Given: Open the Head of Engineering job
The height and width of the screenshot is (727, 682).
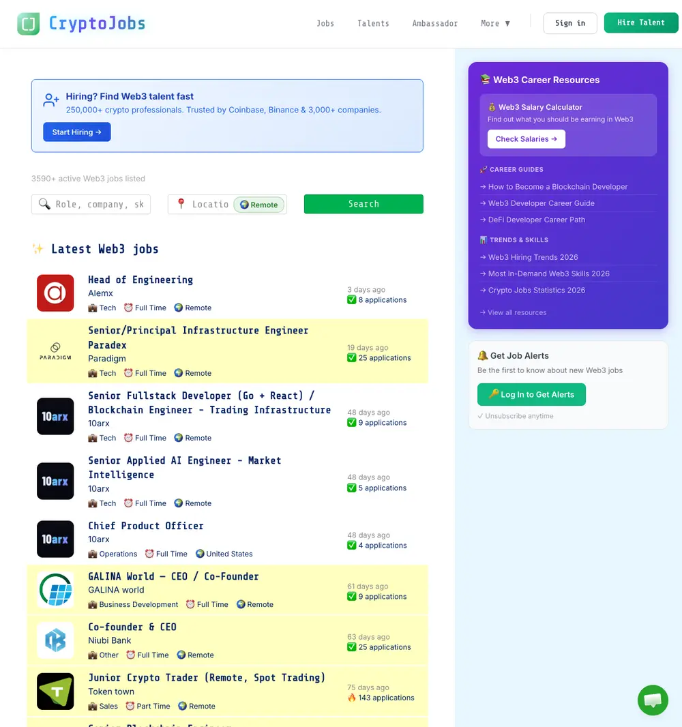Looking at the screenshot, I should 140,280.
